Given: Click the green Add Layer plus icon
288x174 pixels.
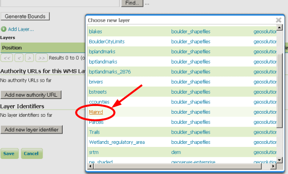Looking at the screenshot, I should tap(4, 29).
